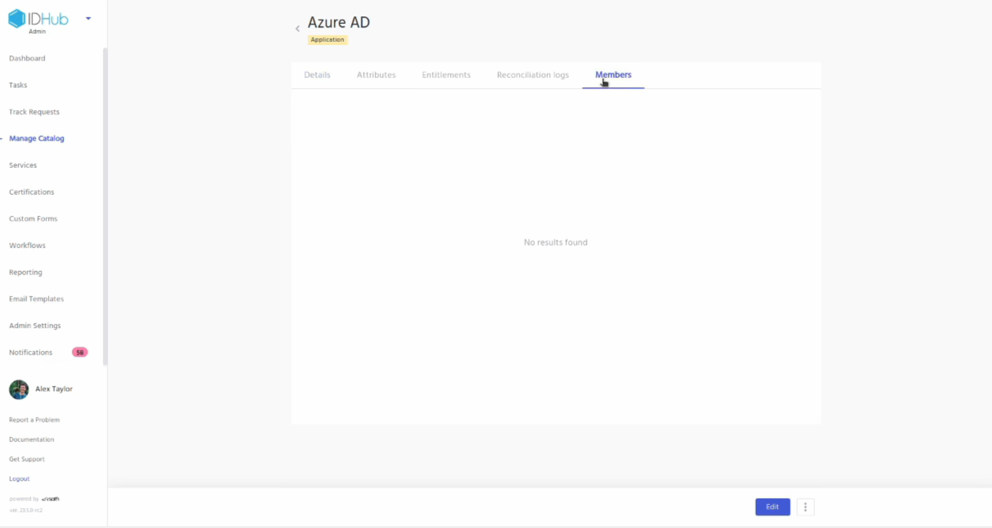992x528 pixels.
Task: Go to Tasks in the sidebar
Action: (x=18, y=86)
